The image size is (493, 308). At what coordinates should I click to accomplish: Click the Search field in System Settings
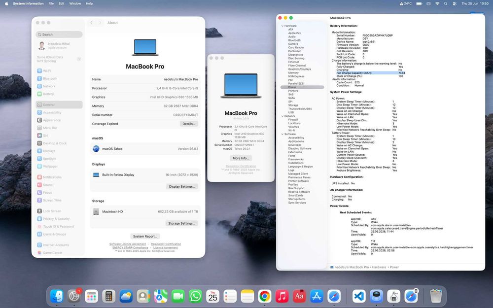point(59,34)
